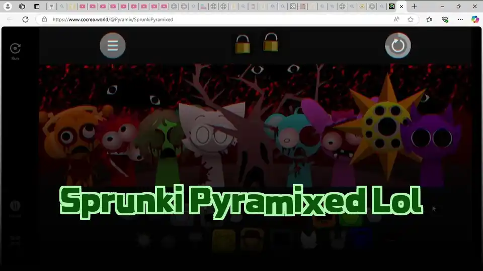This screenshot has width=483, height=271.
Task: Open the browser profile icon
Action: pos(8,7)
